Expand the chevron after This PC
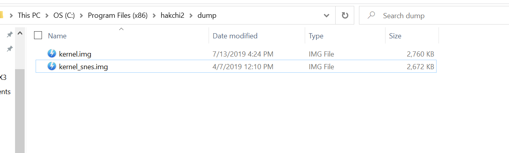The width and height of the screenshot is (509, 153). click(x=47, y=15)
